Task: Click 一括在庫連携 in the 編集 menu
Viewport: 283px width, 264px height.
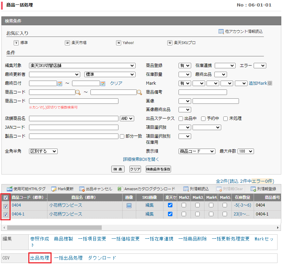Action: coord(159,239)
